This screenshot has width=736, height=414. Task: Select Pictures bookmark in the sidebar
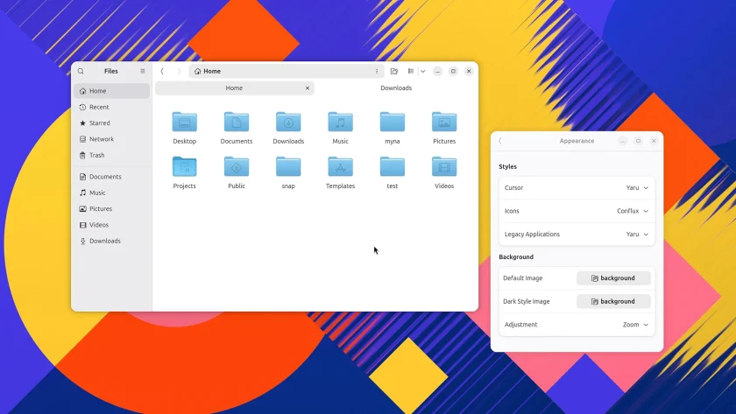click(112, 208)
